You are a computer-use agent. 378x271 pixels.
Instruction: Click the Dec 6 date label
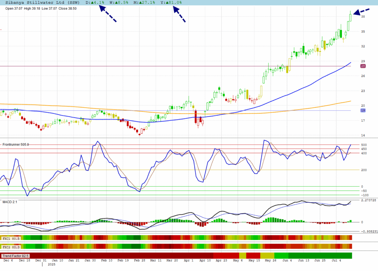point(8,260)
